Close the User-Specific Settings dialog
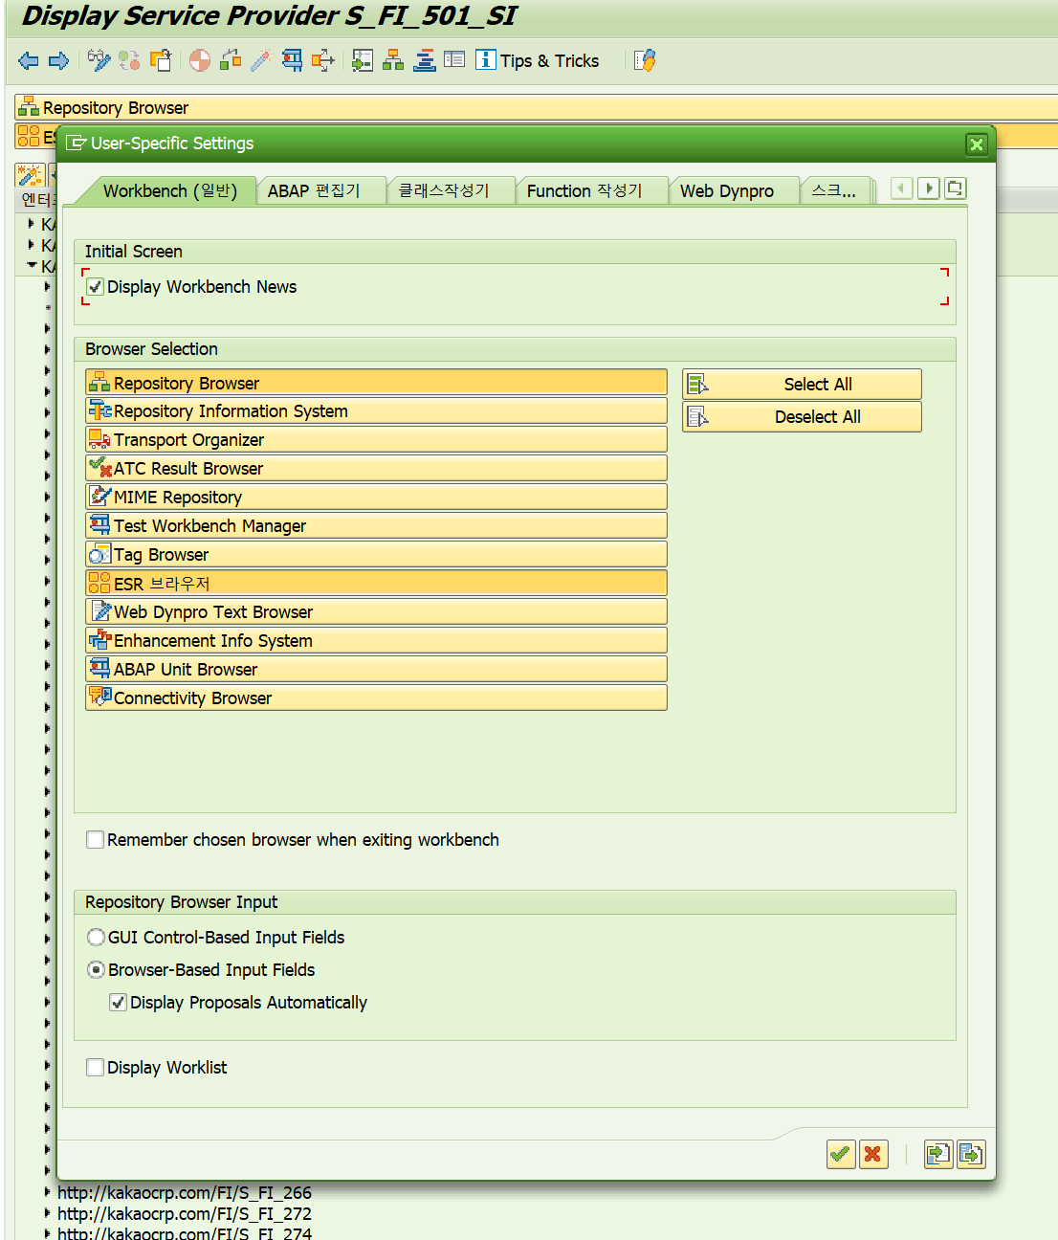1058x1240 pixels. 977,144
